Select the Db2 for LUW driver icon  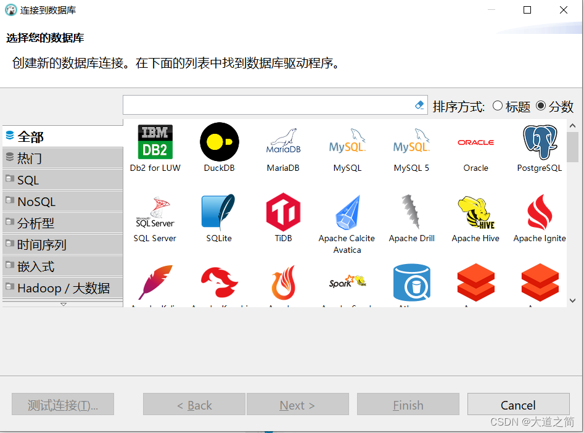tap(155, 142)
